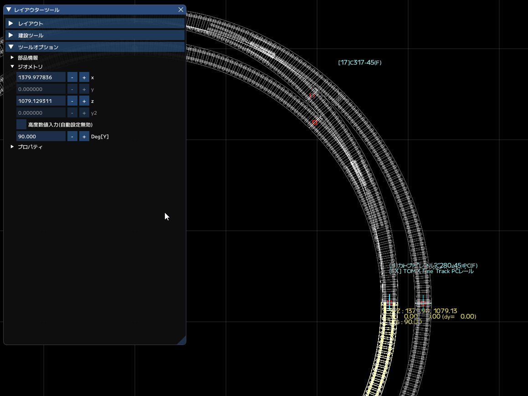Click the Deg[Y] field showing 90.000
528x396 pixels.
pyautogui.click(x=41, y=136)
